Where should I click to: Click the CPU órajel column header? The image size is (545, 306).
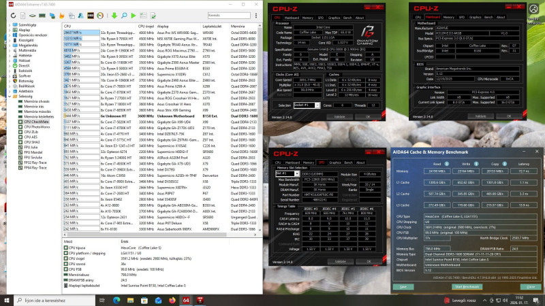click(146, 27)
